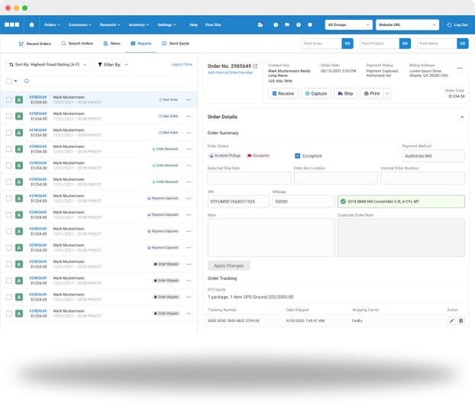Click the Mileage input field
Viewport: 475px width, 405px height.
pyautogui.click(x=303, y=201)
